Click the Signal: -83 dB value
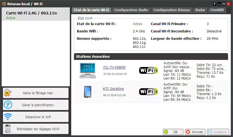 pos(174,71)
